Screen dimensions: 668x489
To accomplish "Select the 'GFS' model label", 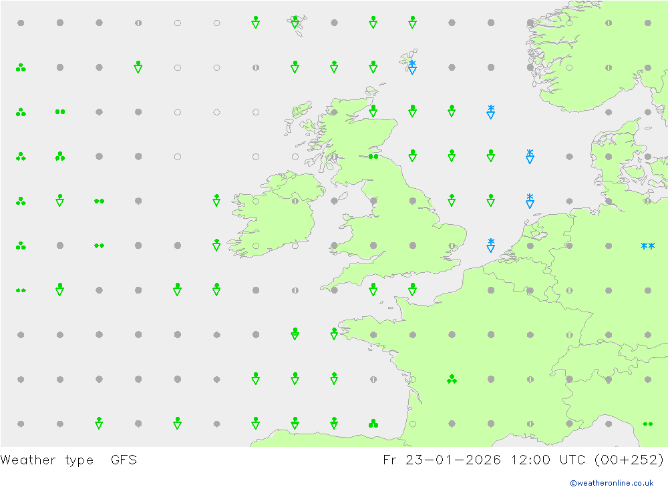I will click(124, 460).
